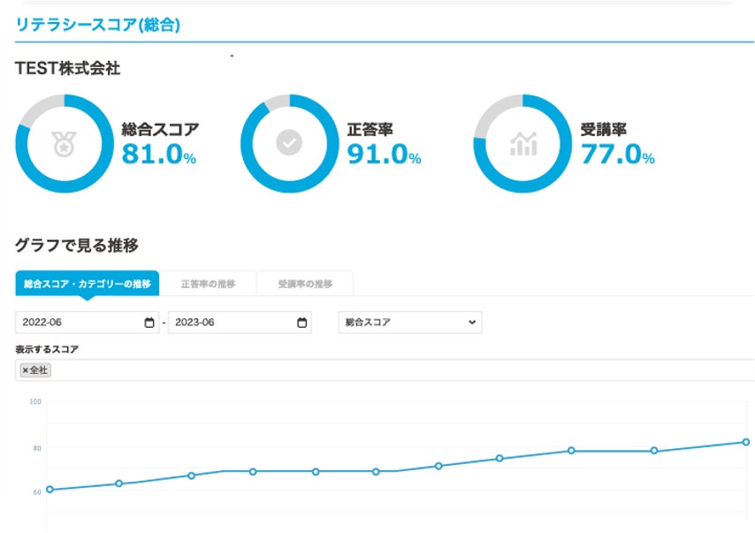The image size is (755, 533).
Task: Switch to the 正答率の推移 tab
Action: click(x=208, y=284)
